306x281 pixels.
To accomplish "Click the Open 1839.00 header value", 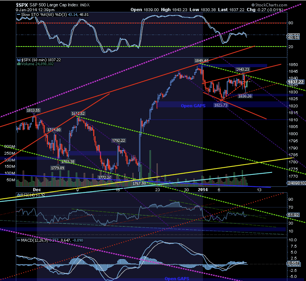I will [145, 10].
